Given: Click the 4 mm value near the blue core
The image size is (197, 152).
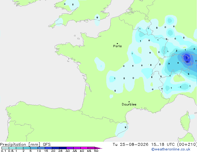Looking at the screenshot, I should 178,63.
